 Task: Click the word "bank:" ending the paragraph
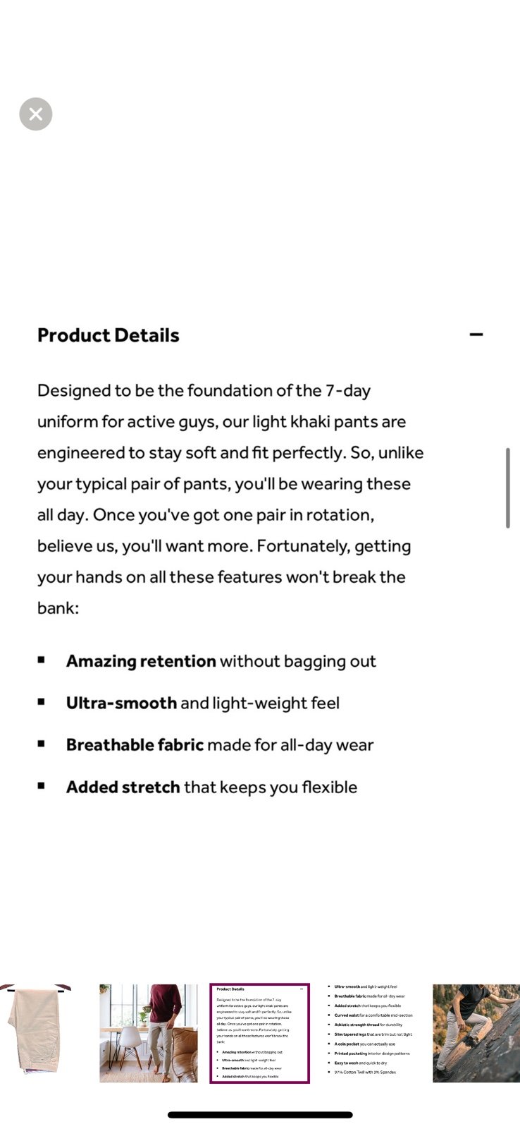58,608
